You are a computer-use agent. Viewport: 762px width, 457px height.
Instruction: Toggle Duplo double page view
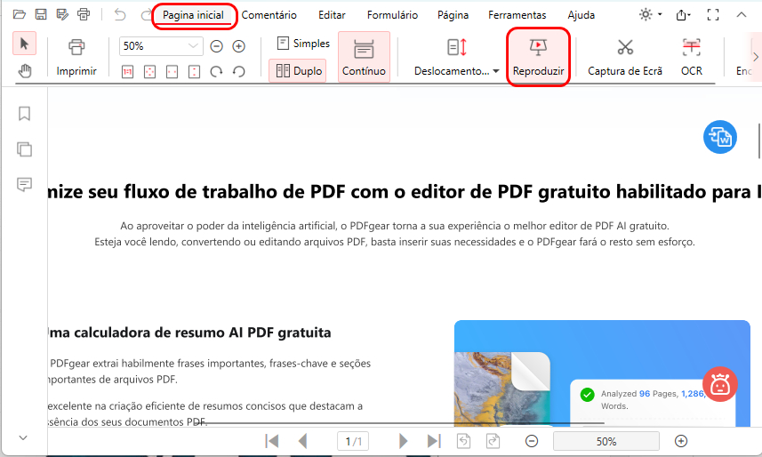pyautogui.click(x=298, y=71)
